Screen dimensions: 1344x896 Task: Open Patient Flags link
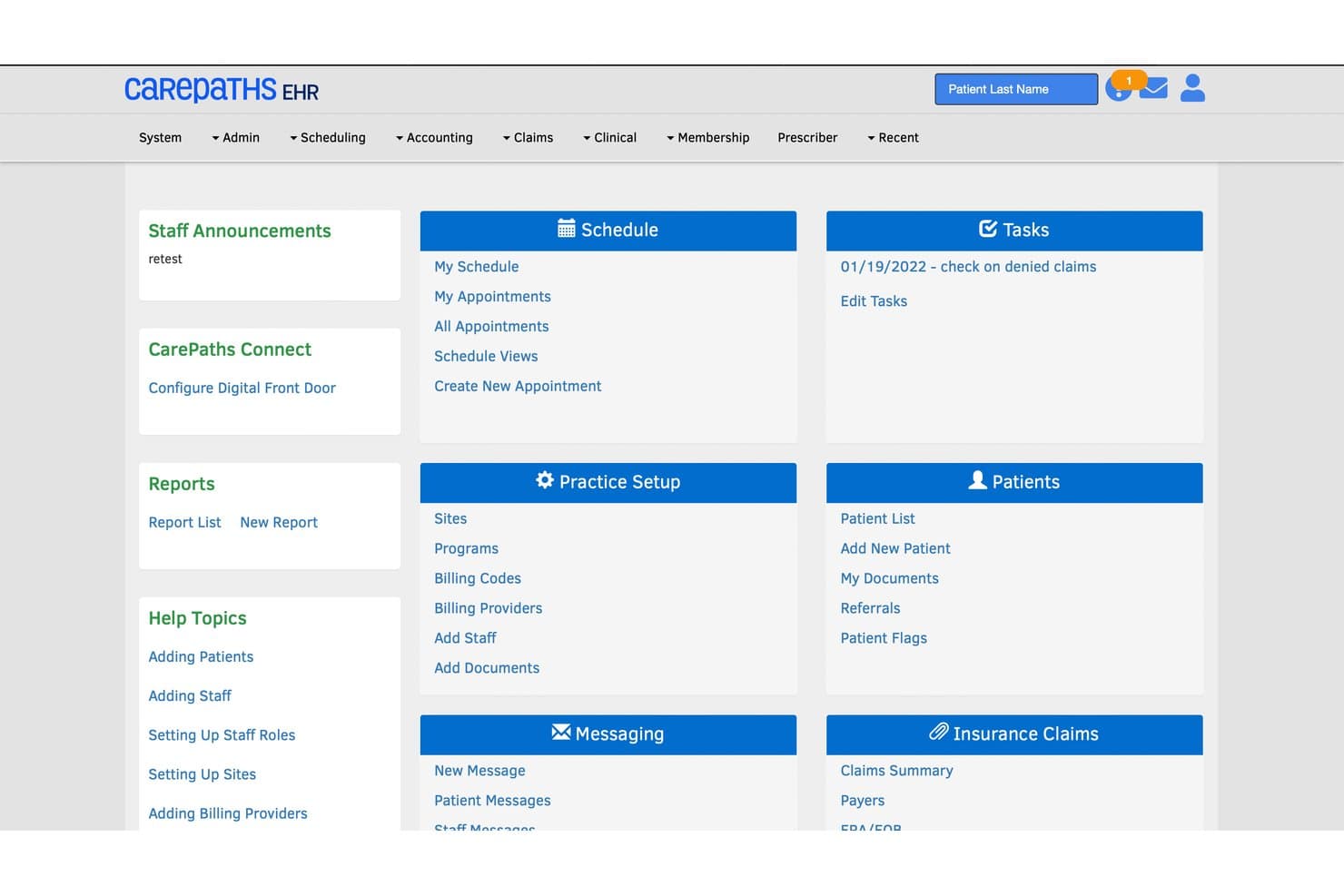tap(884, 638)
